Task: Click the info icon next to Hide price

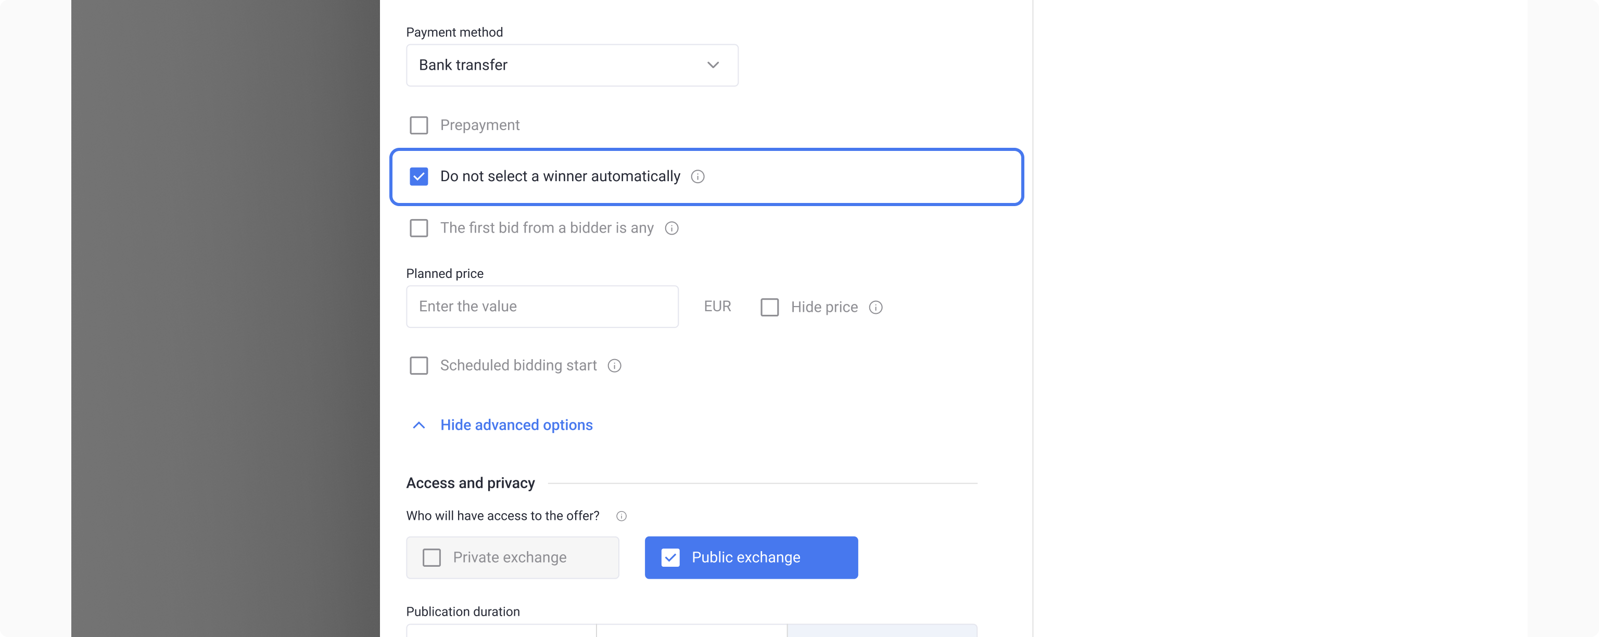Action: tap(875, 308)
